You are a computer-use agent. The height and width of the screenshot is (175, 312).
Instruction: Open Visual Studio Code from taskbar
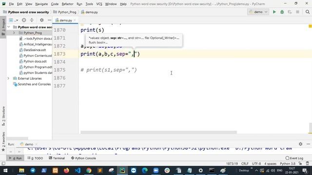point(78,171)
